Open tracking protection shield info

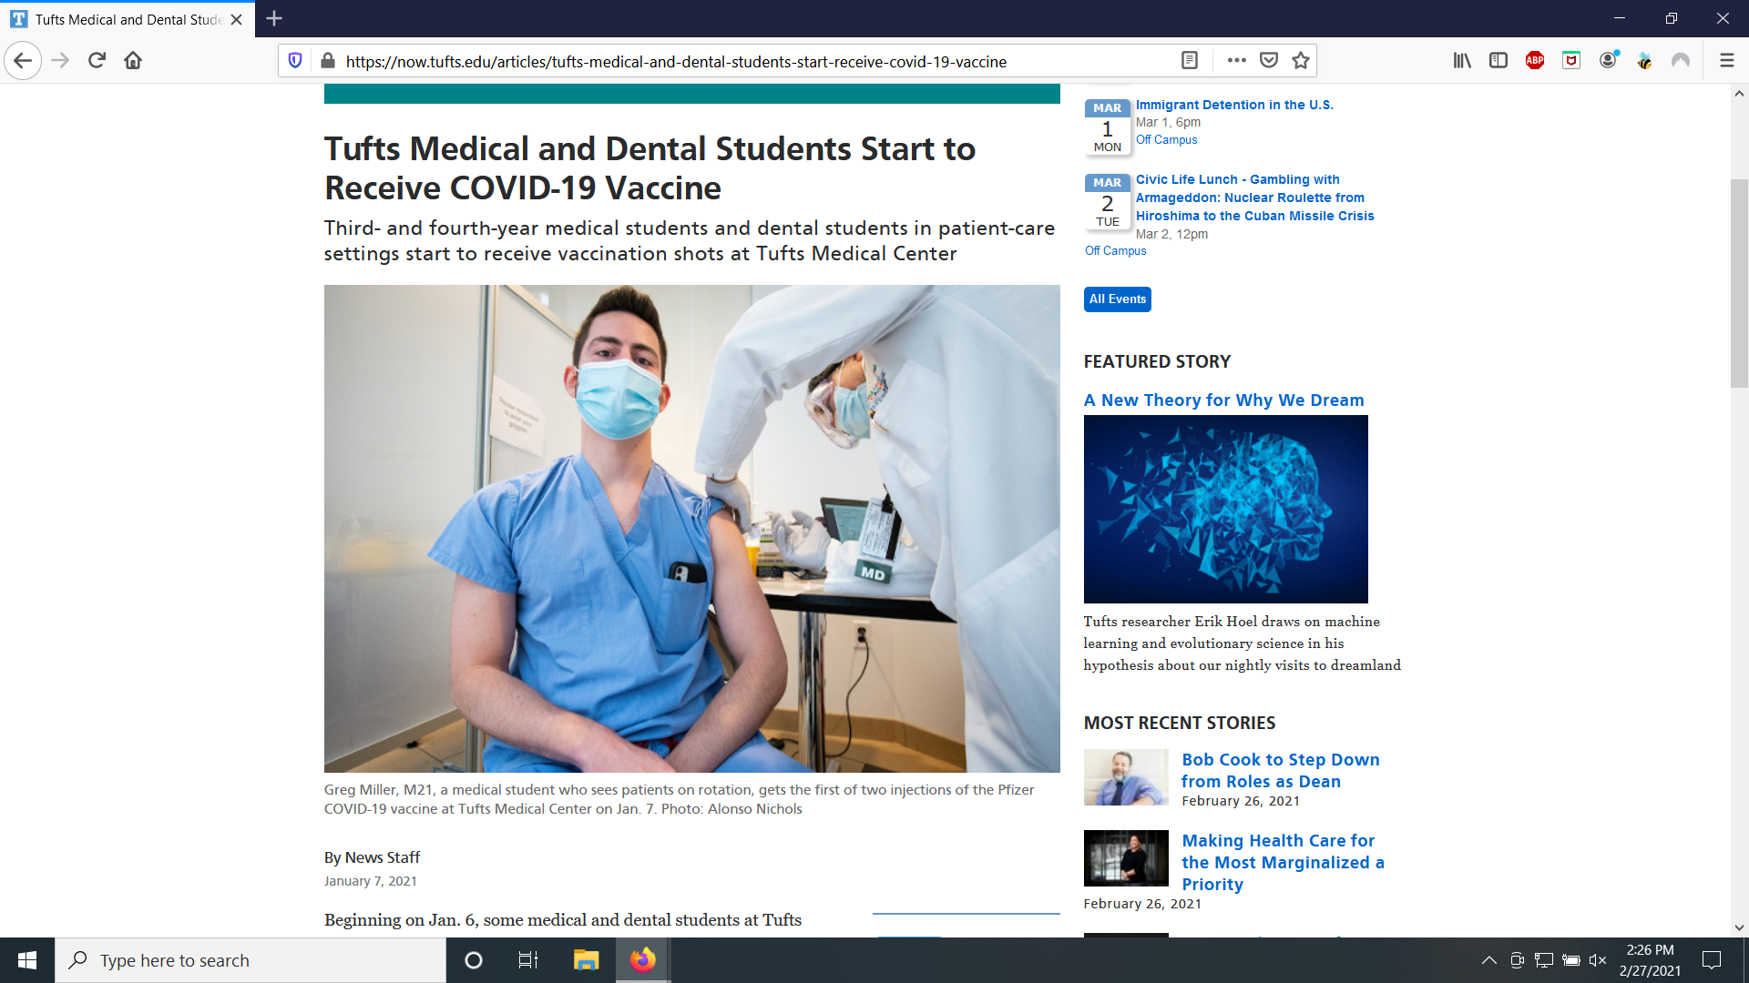295,61
